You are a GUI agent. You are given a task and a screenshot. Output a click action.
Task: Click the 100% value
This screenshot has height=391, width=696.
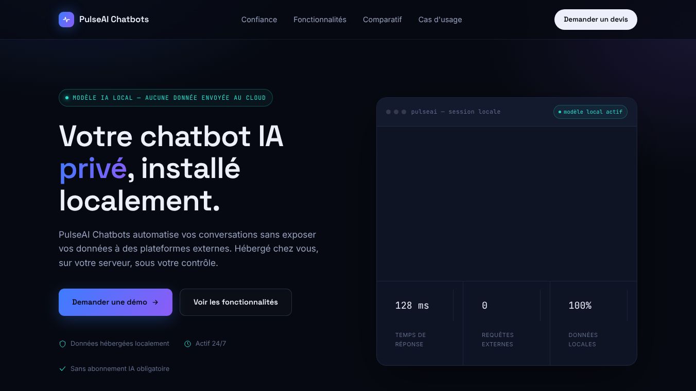[x=580, y=306]
